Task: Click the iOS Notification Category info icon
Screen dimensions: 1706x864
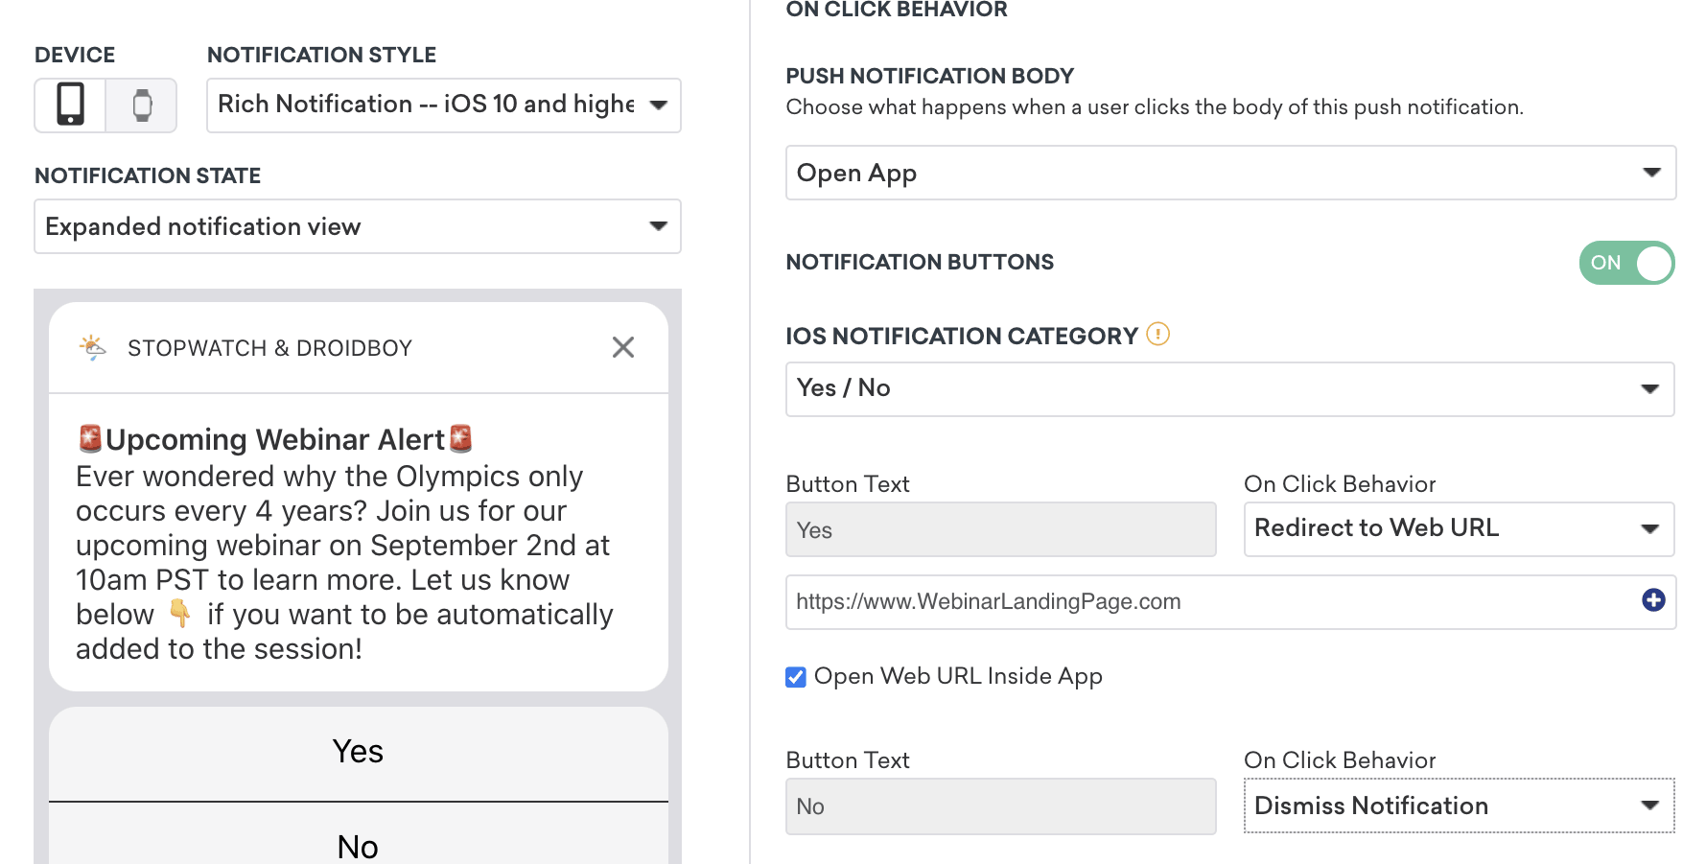Action: point(1158,335)
